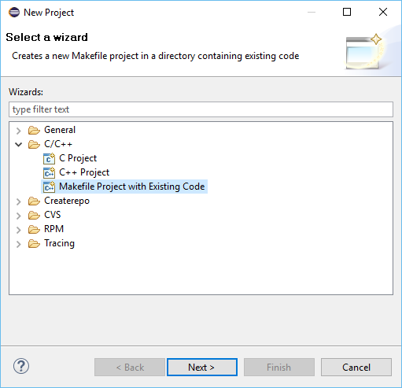402x388 pixels.
Task: Click the Createrepo folder icon
Action: tap(34, 201)
